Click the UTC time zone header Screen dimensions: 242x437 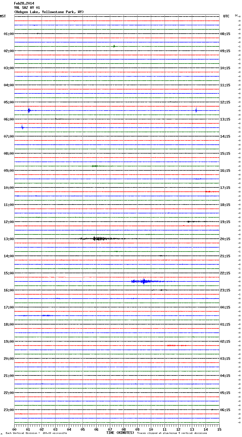(x=226, y=16)
